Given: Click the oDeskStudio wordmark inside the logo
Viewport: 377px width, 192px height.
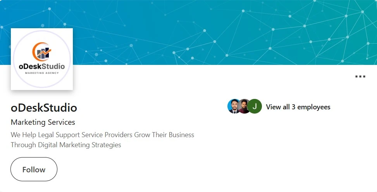Looking at the screenshot, I should 42,66.
